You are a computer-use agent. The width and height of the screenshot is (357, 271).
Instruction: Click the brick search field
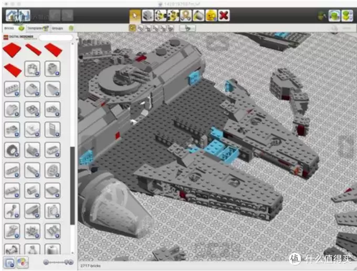tap(56, 38)
